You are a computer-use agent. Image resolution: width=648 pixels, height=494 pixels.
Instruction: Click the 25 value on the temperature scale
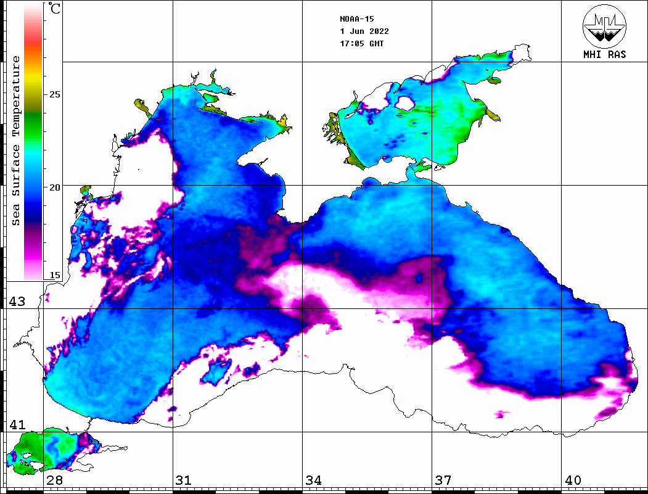point(54,94)
